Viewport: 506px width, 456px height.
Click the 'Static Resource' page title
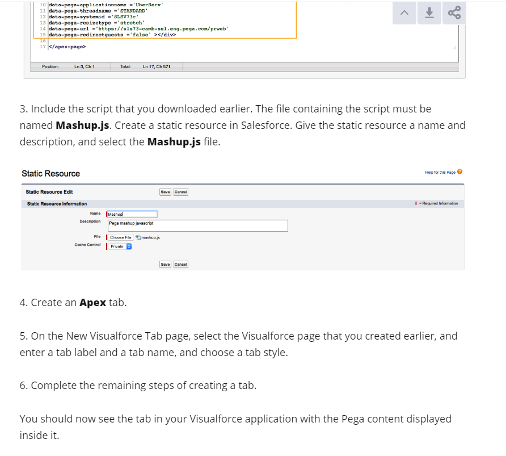pyautogui.click(x=50, y=174)
